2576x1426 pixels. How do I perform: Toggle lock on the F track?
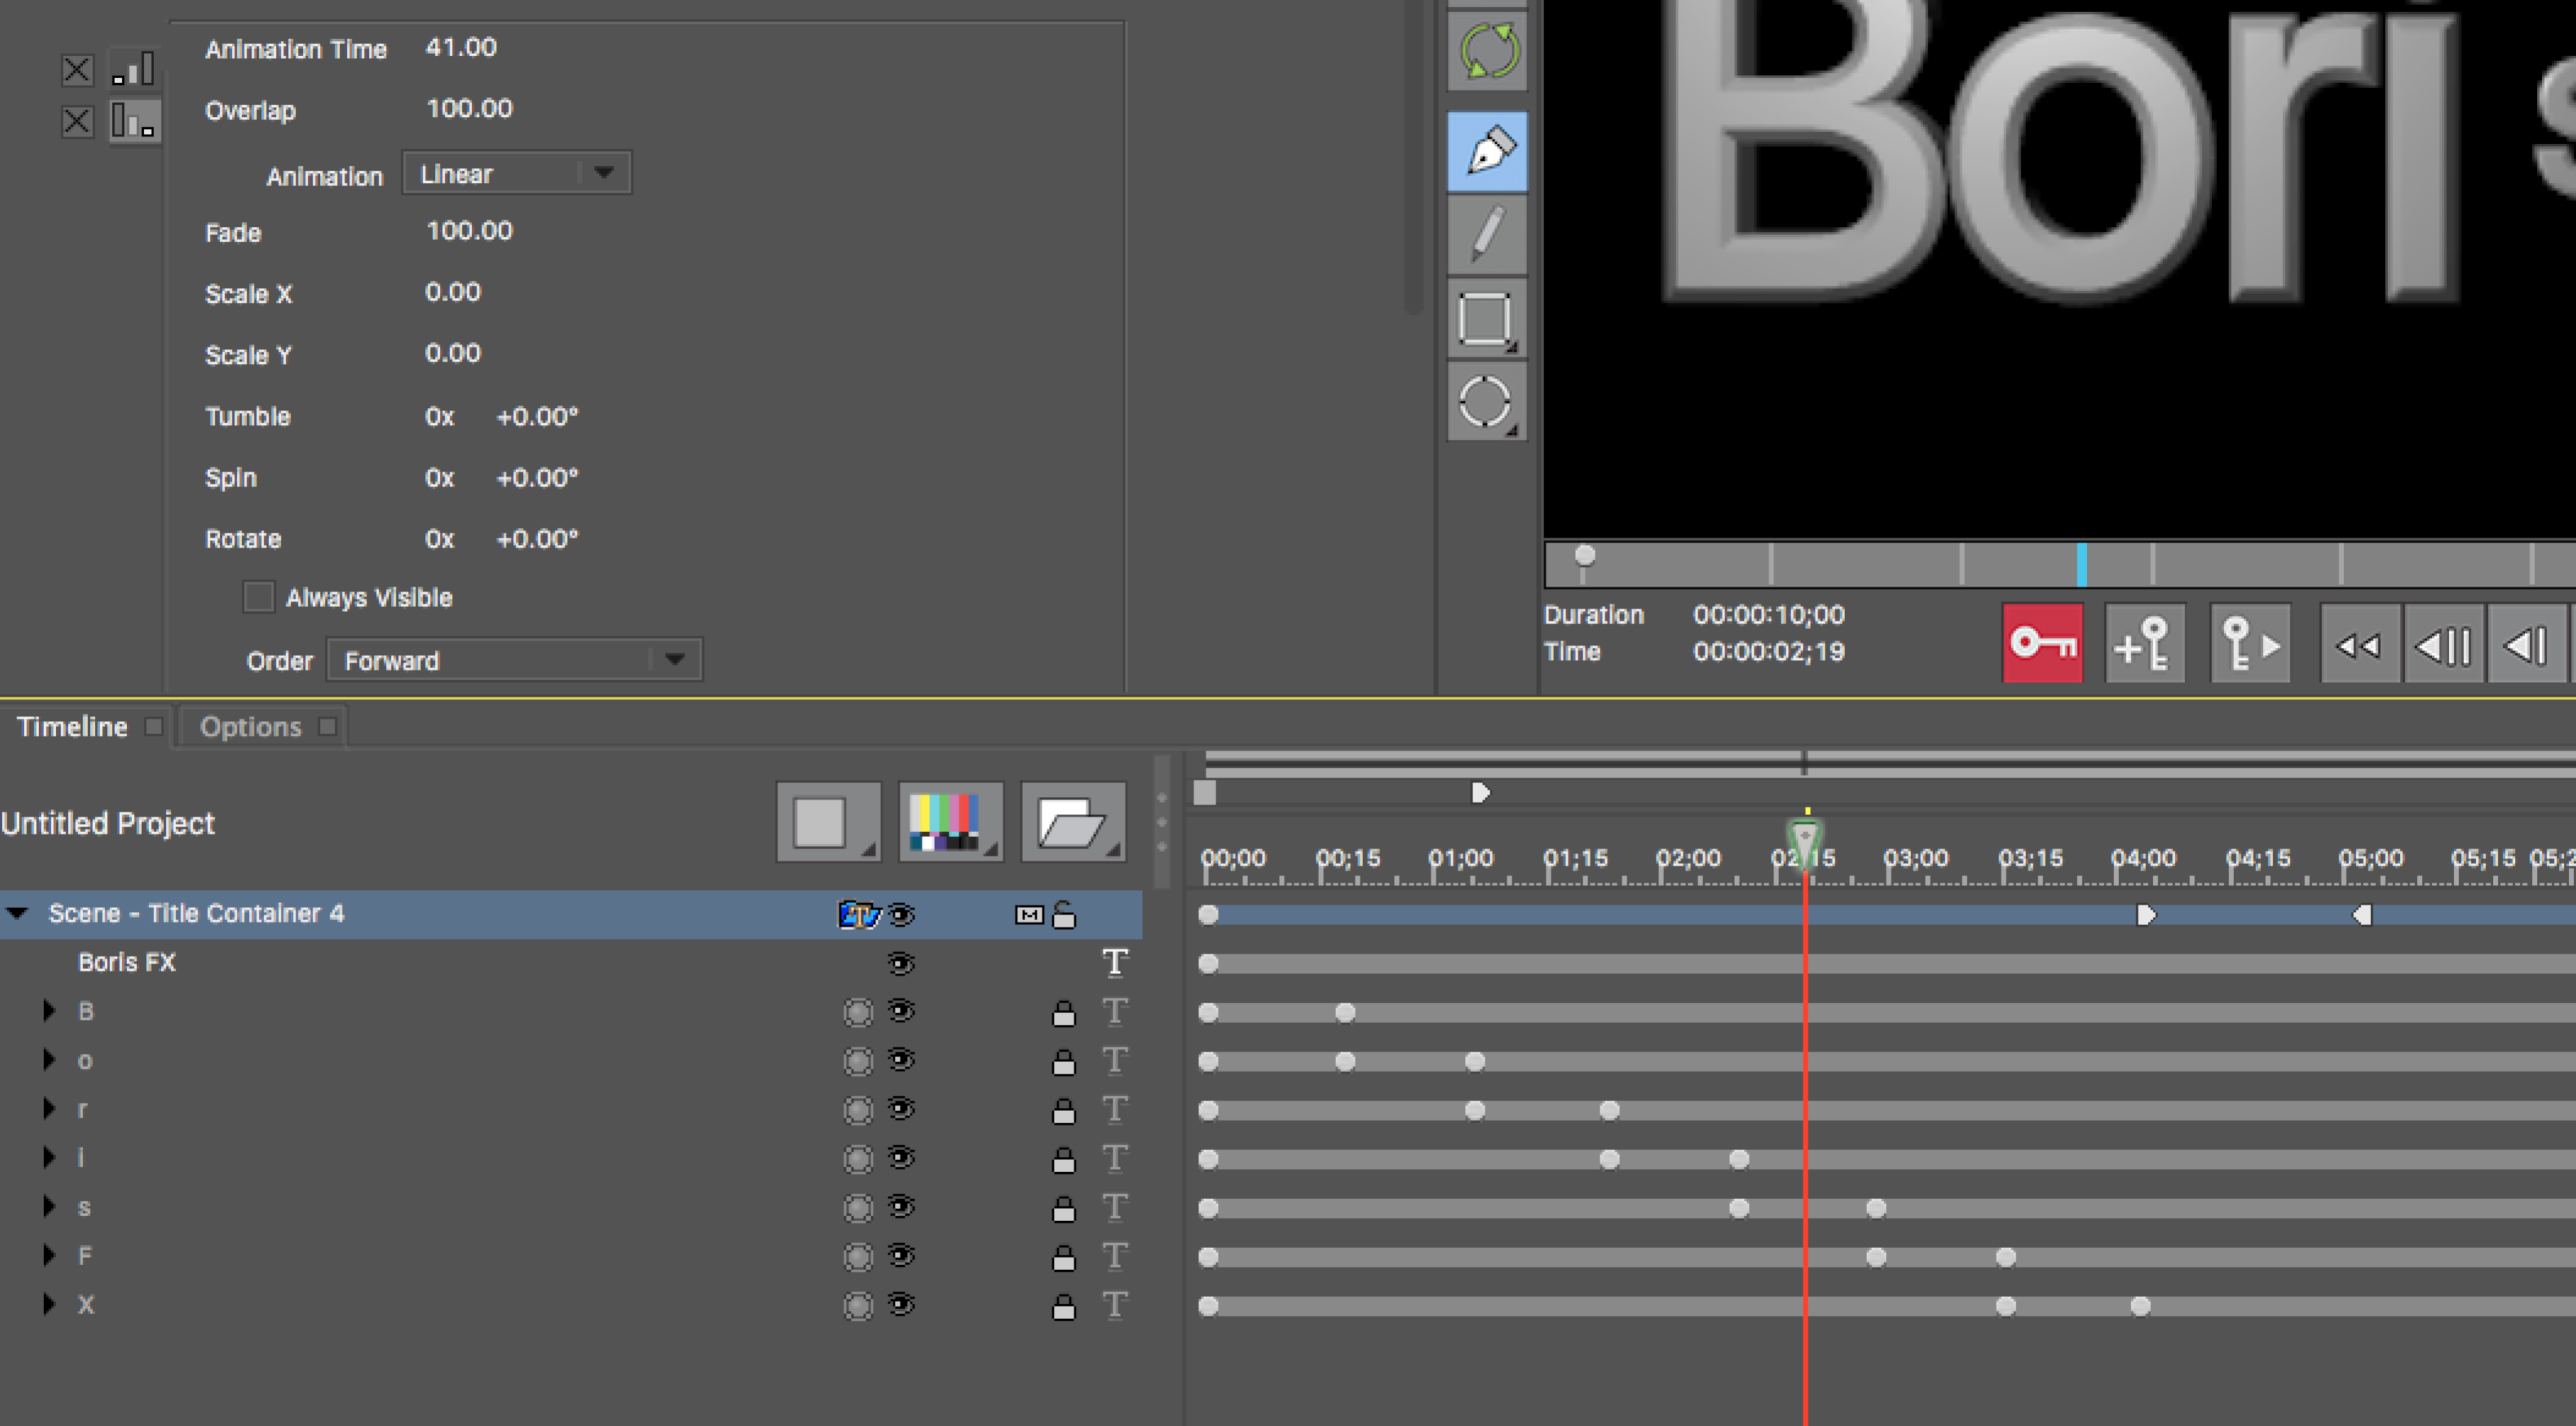pyautogui.click(x=1064, y=1257)
